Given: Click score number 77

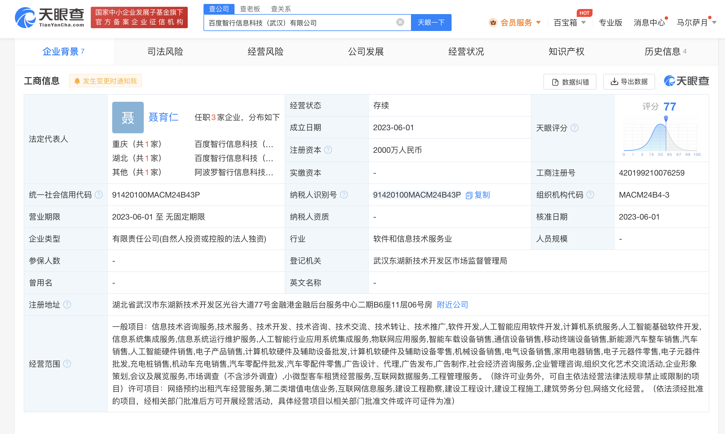Looking at the screenshot, I should click(670, 107).
